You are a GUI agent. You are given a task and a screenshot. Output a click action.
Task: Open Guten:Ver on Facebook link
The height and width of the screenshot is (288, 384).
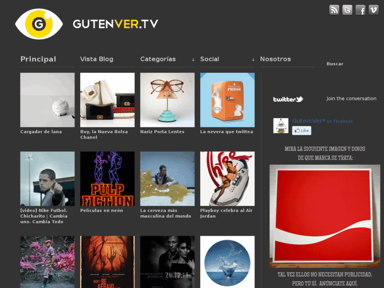pyautogui.click(x=322, y=121)
